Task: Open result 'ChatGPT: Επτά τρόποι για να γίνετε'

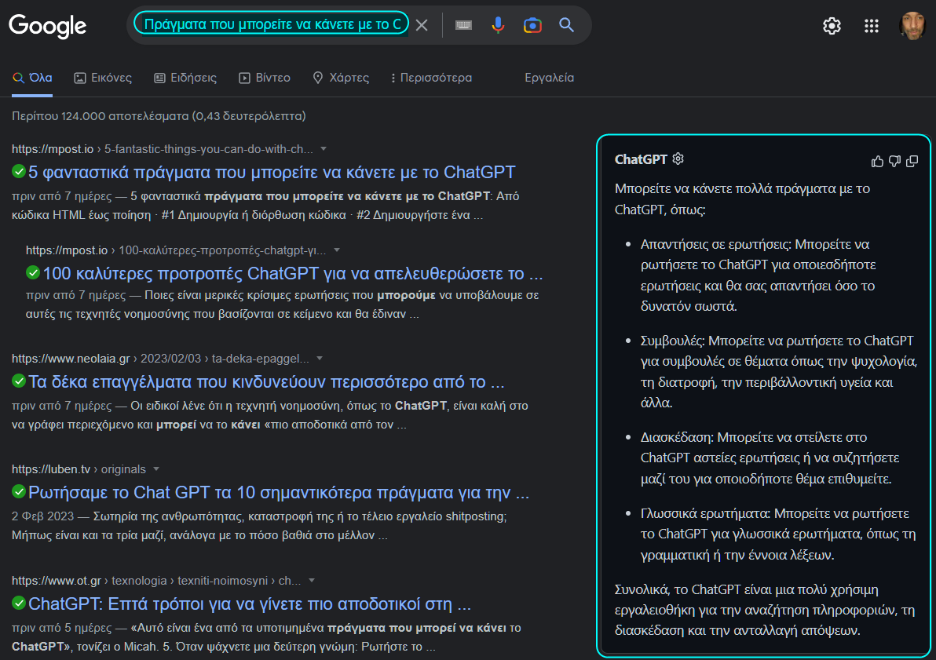Action: point(250,604)
